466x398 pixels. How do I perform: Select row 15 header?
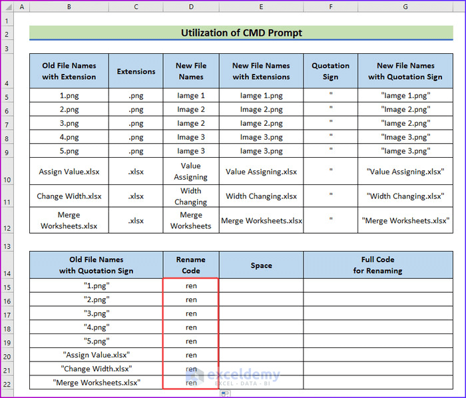(7, 286)
